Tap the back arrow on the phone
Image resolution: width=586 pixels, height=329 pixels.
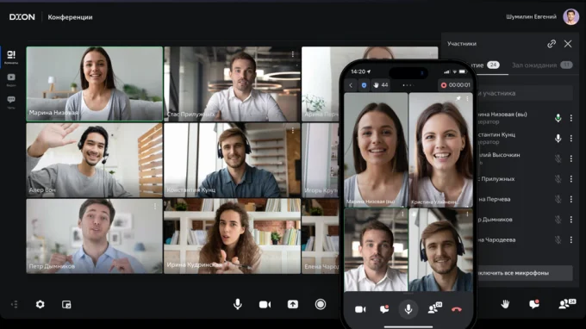point(351,85)
